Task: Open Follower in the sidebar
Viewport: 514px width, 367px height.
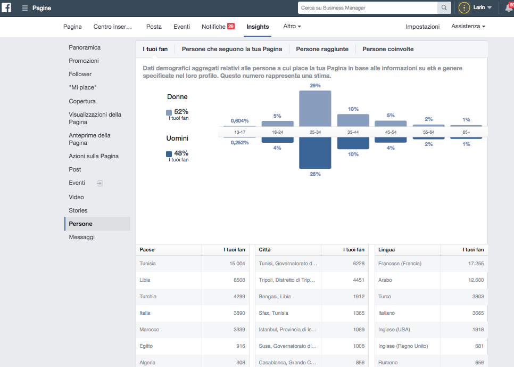Action: click(x=80, y=74)
